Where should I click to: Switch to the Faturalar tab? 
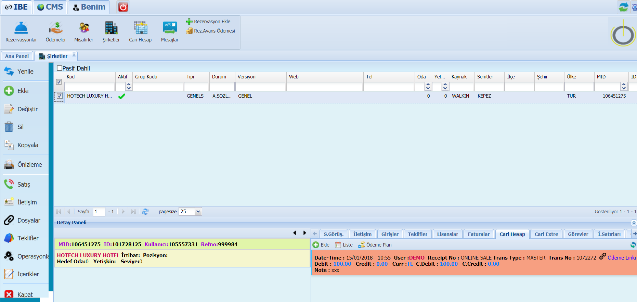tap(479, 234)
